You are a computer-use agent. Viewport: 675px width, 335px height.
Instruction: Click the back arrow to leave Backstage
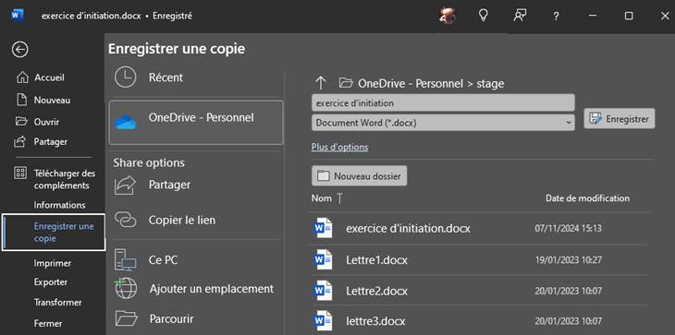tap(19, 50)
